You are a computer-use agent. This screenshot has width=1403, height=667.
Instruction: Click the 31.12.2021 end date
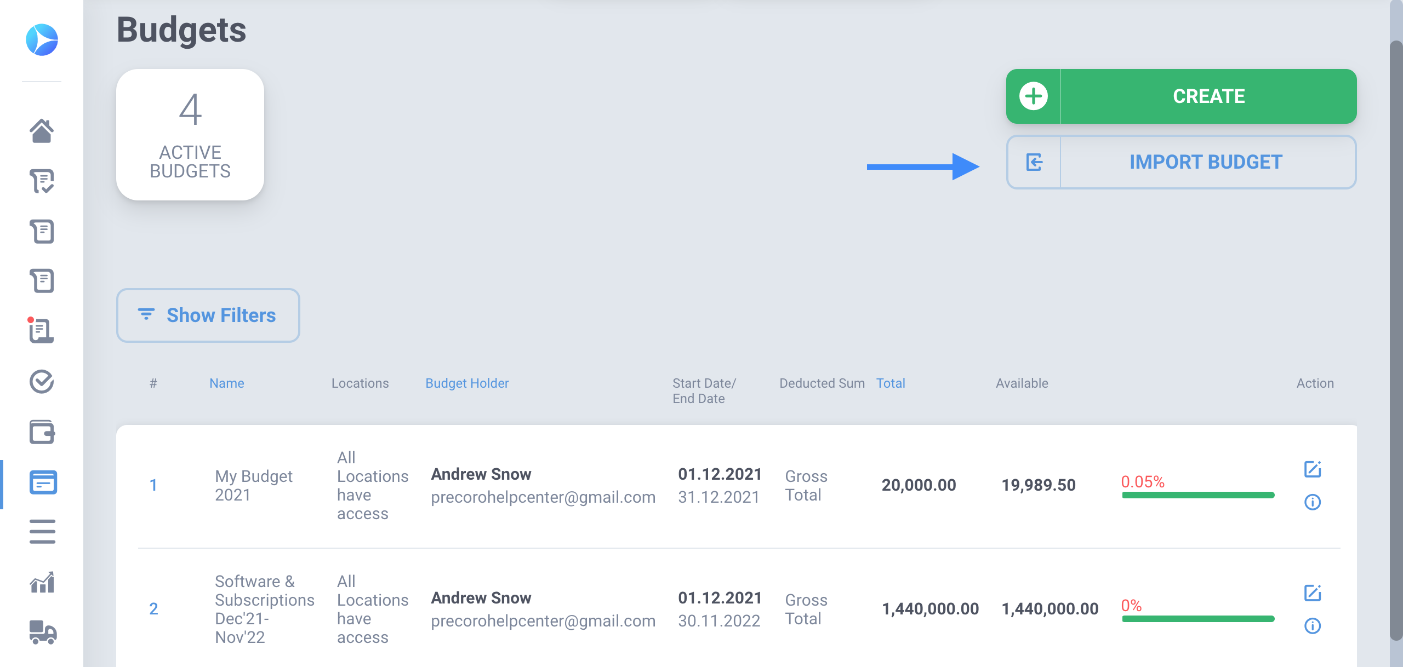point(718,497)
